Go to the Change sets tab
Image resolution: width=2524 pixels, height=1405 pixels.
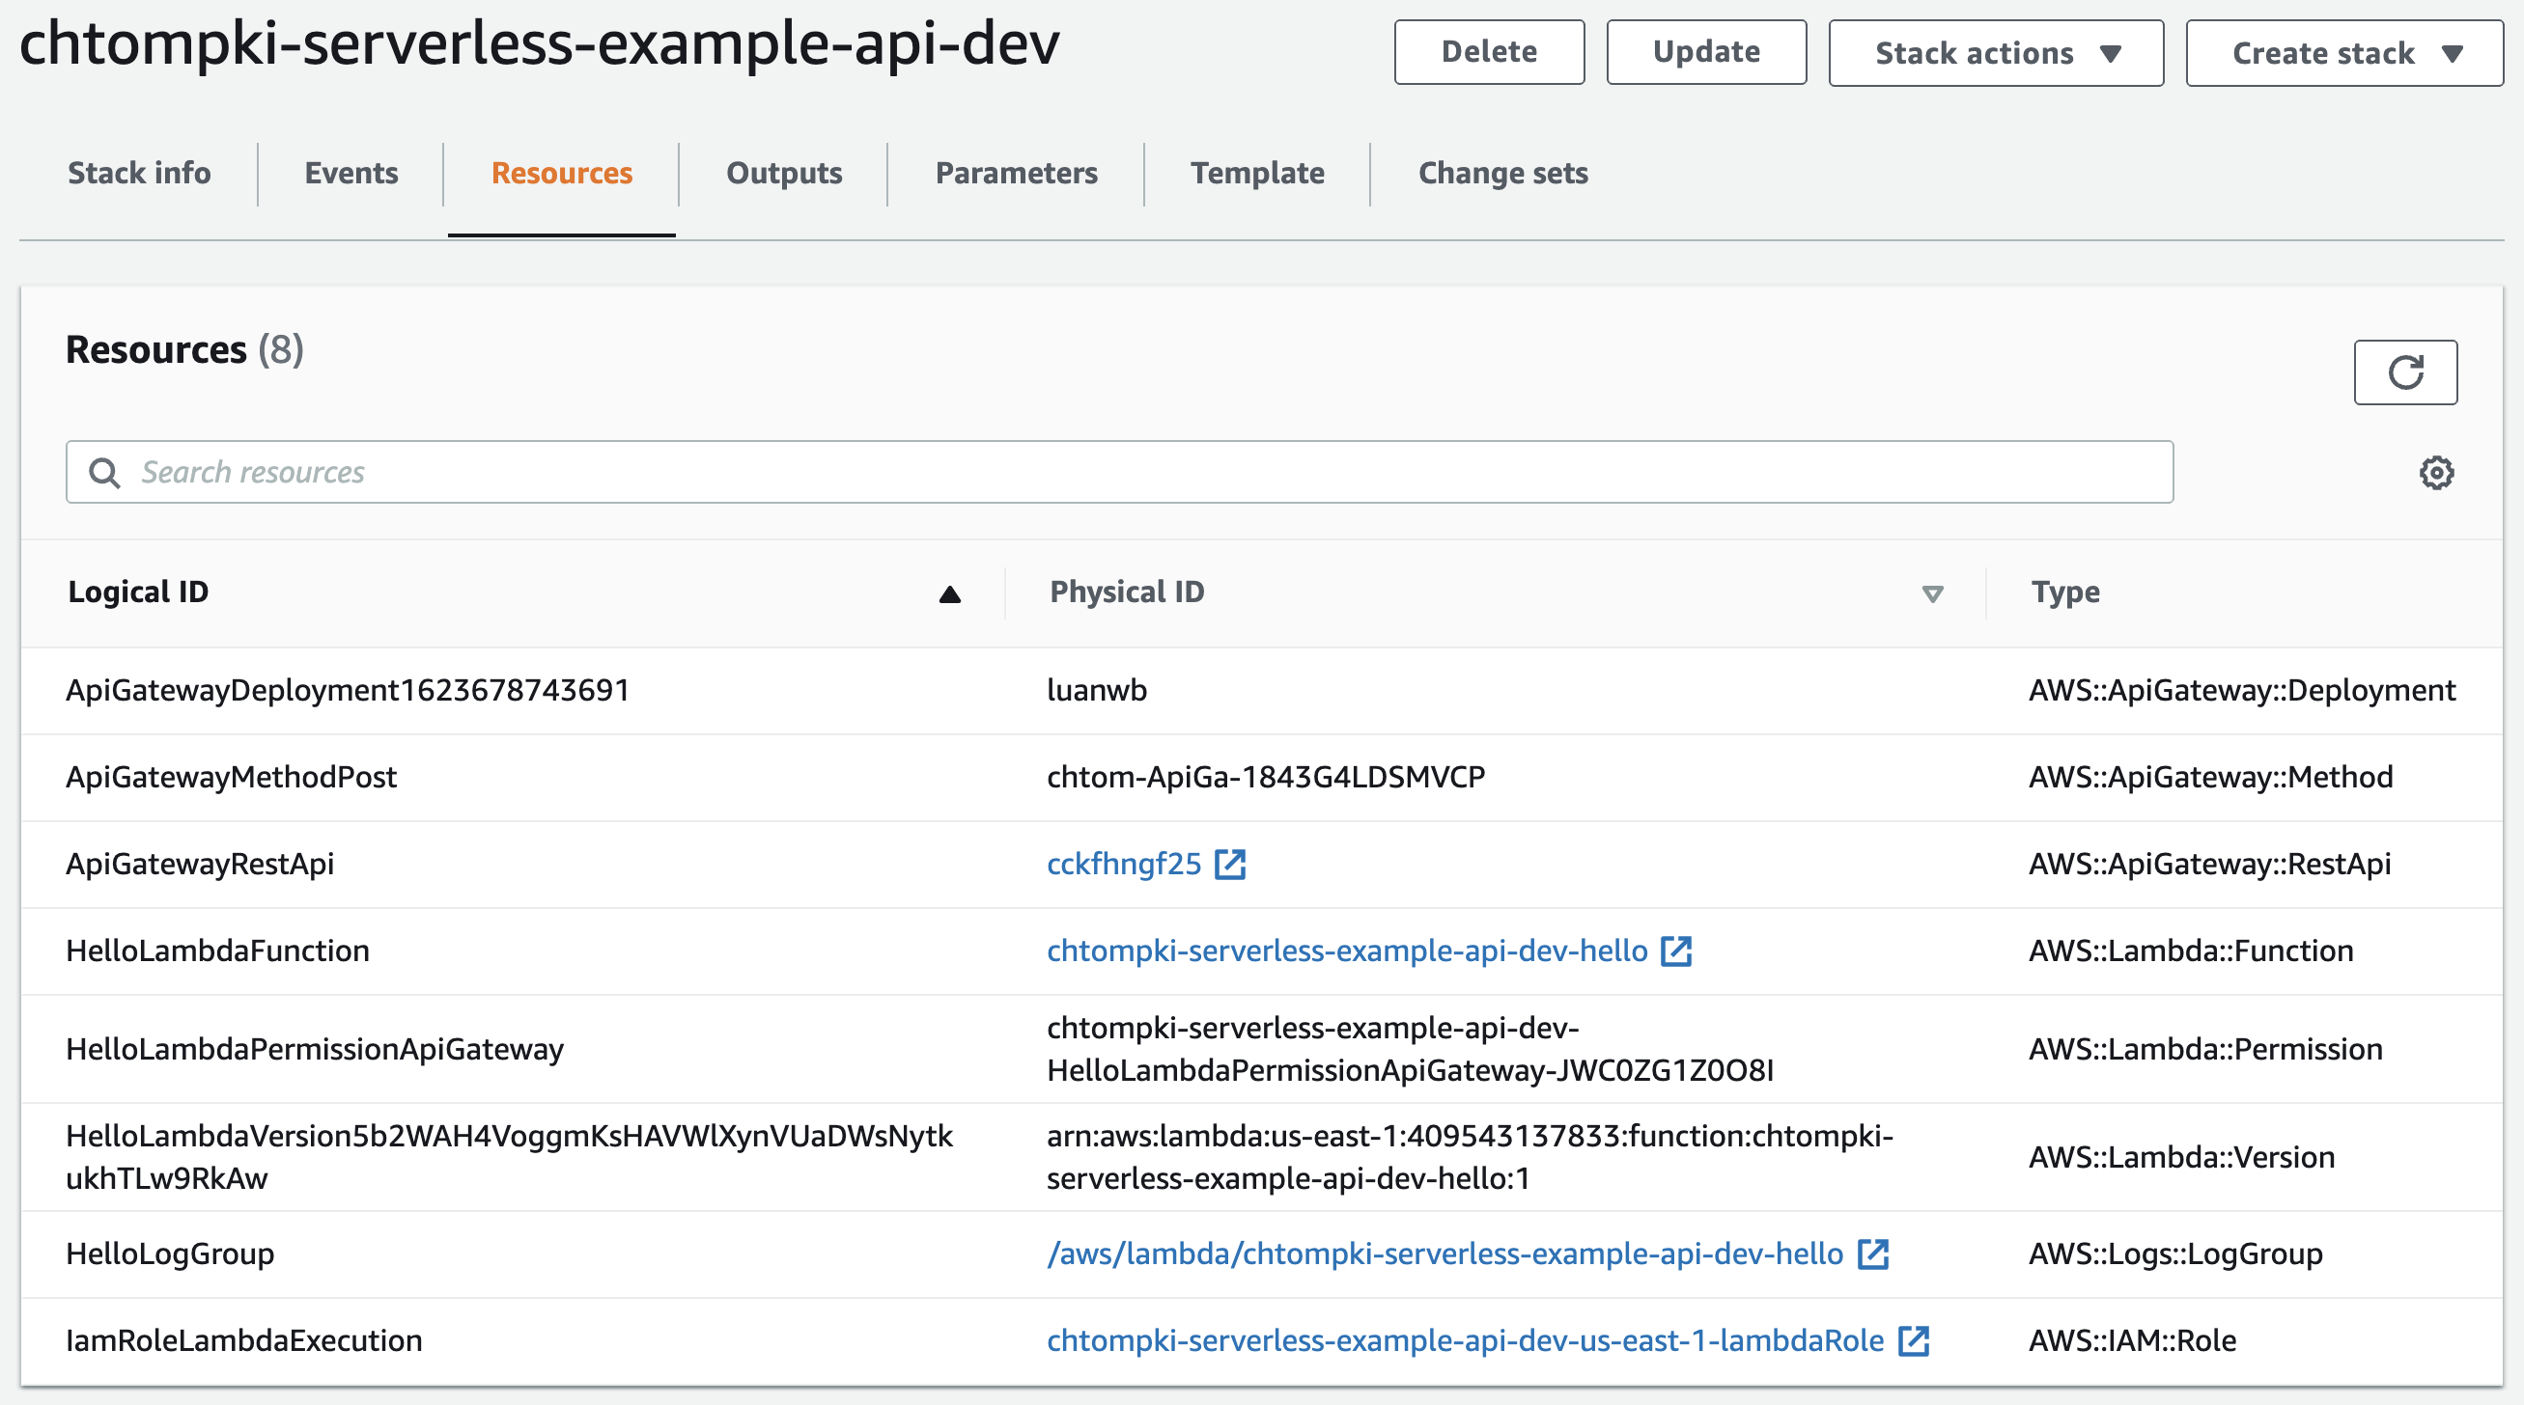click(x=1502, y=174)
